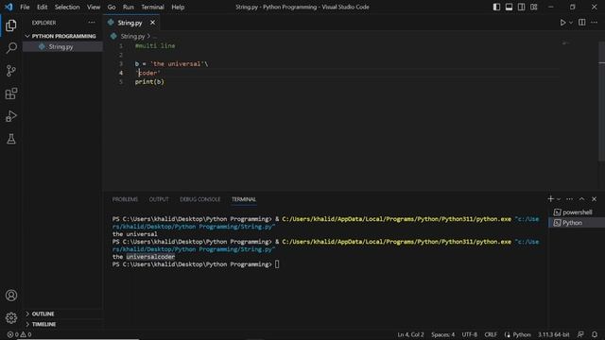Click the editor vertical scrollbar
Image resolution: width=605 pixels, height=340 pixels.
[x=602, y=101]
